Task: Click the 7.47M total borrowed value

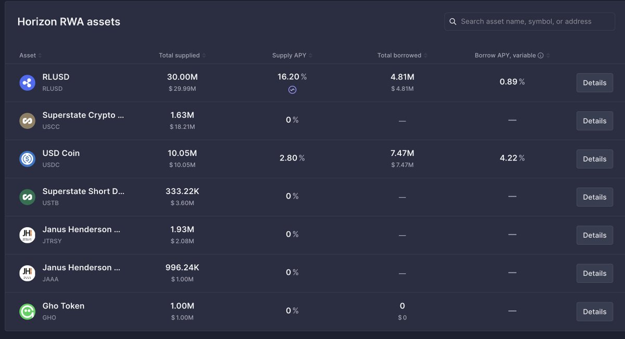Action: pos(403,153)
